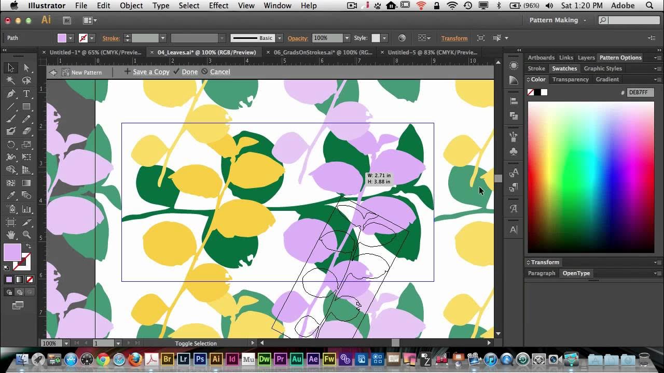664x373 pixels.
Task: Select the Type tool
Action: (x=26, y=94)
